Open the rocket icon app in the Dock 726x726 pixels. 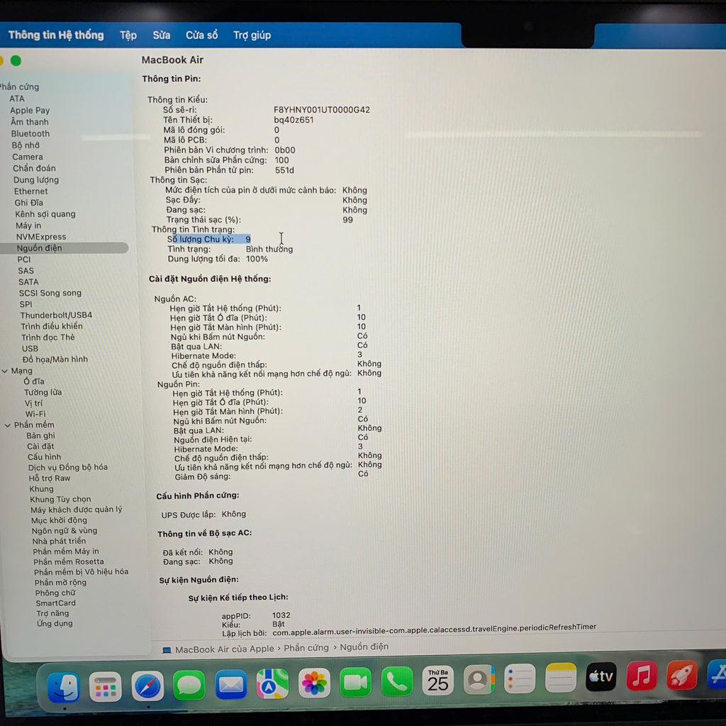[681, 675]
